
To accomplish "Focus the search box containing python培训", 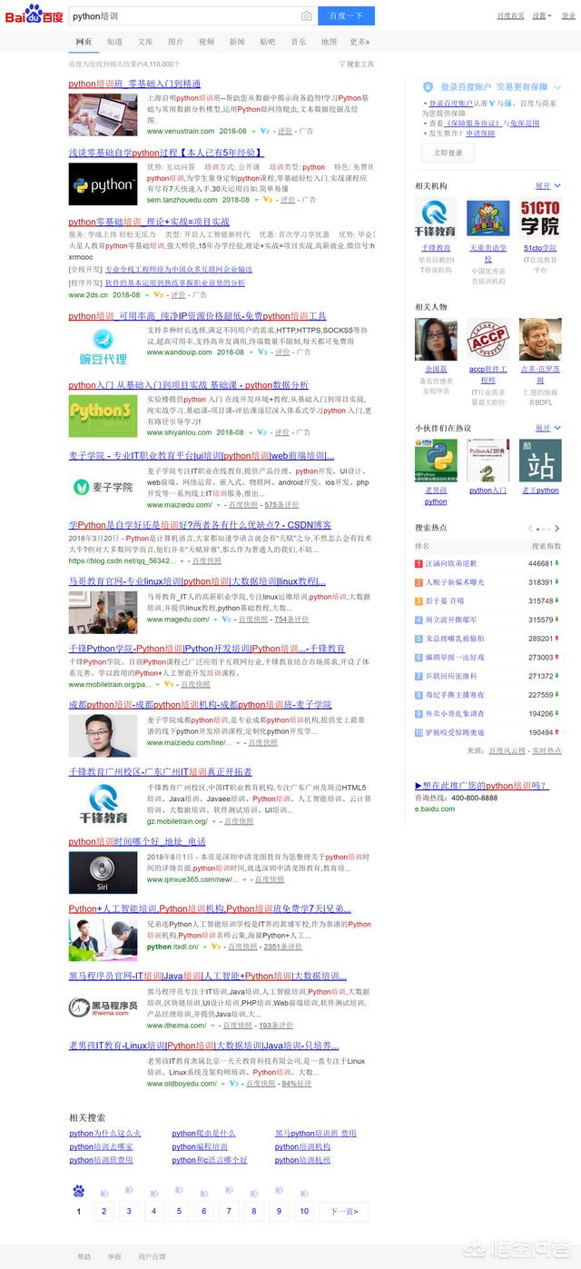I will point(183,16).
